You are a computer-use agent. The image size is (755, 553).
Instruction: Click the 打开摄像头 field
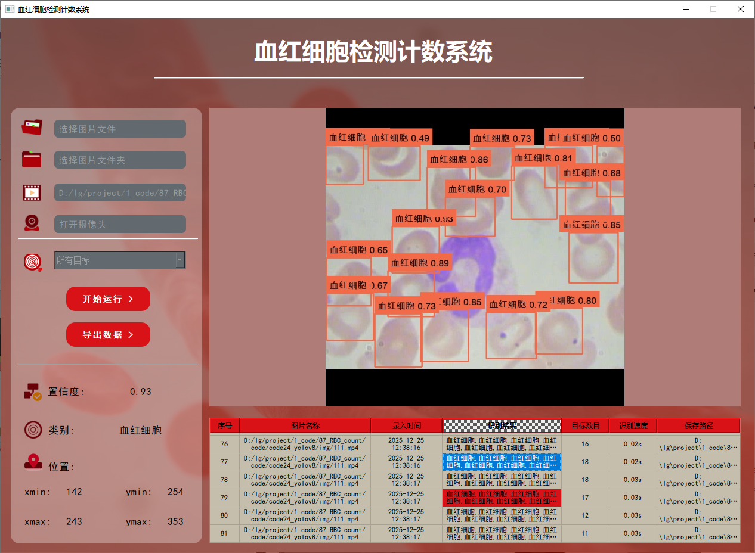(x=120, y=224)
